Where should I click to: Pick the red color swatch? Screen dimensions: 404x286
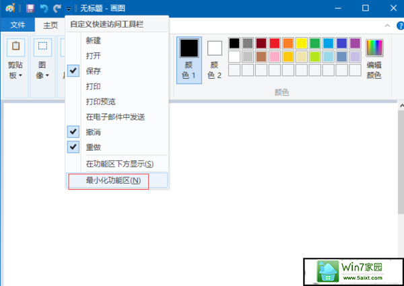(274, 43)
